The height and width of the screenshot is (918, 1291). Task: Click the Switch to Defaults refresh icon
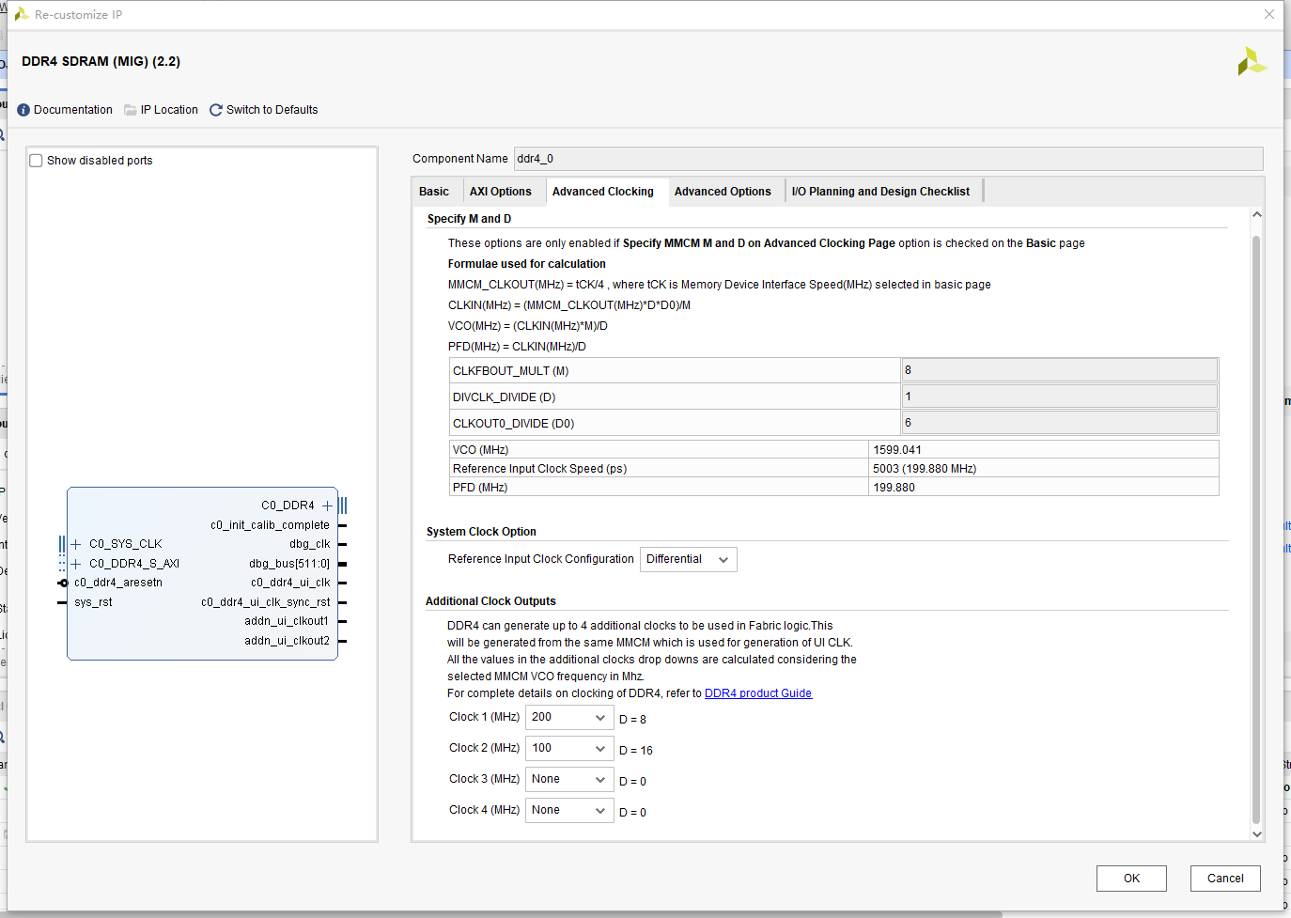(x=216, y=110)
